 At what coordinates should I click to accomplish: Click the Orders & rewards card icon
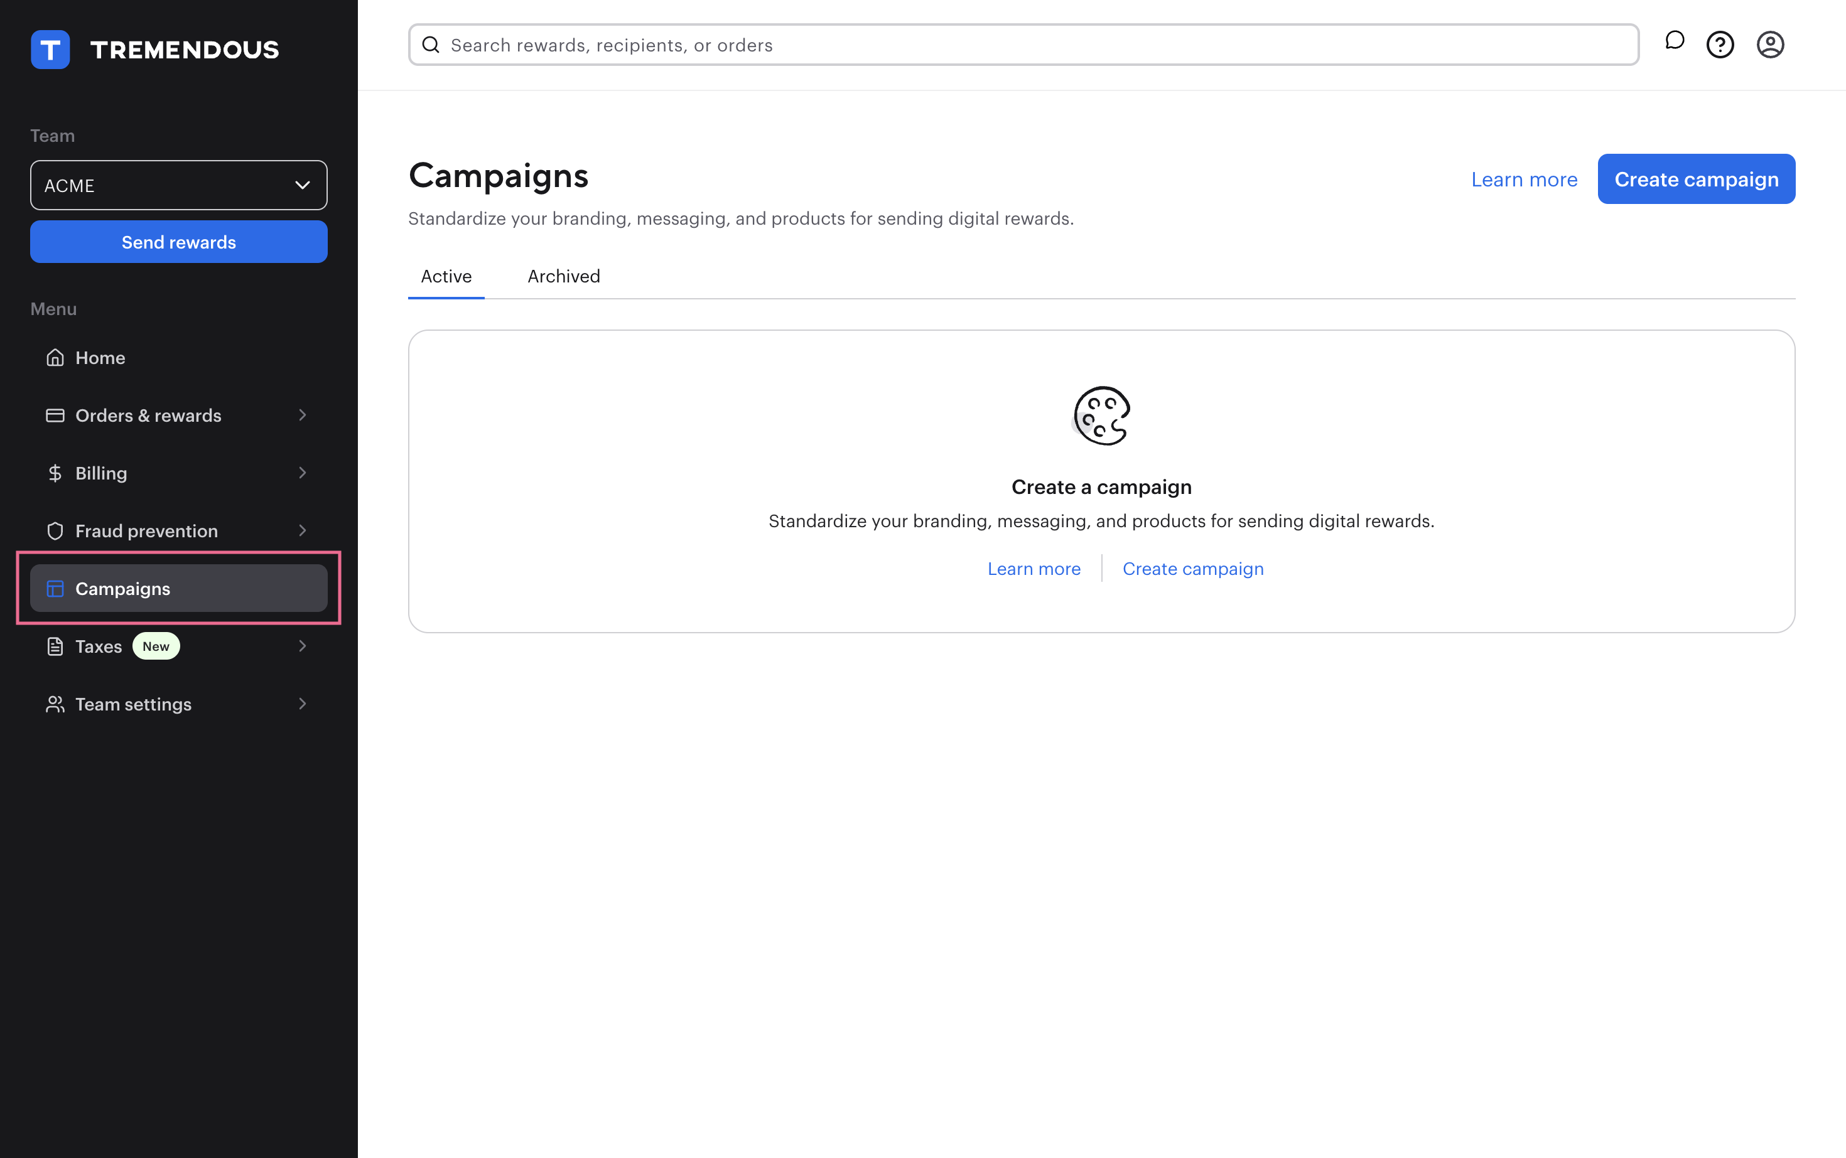tap(55, 415)
